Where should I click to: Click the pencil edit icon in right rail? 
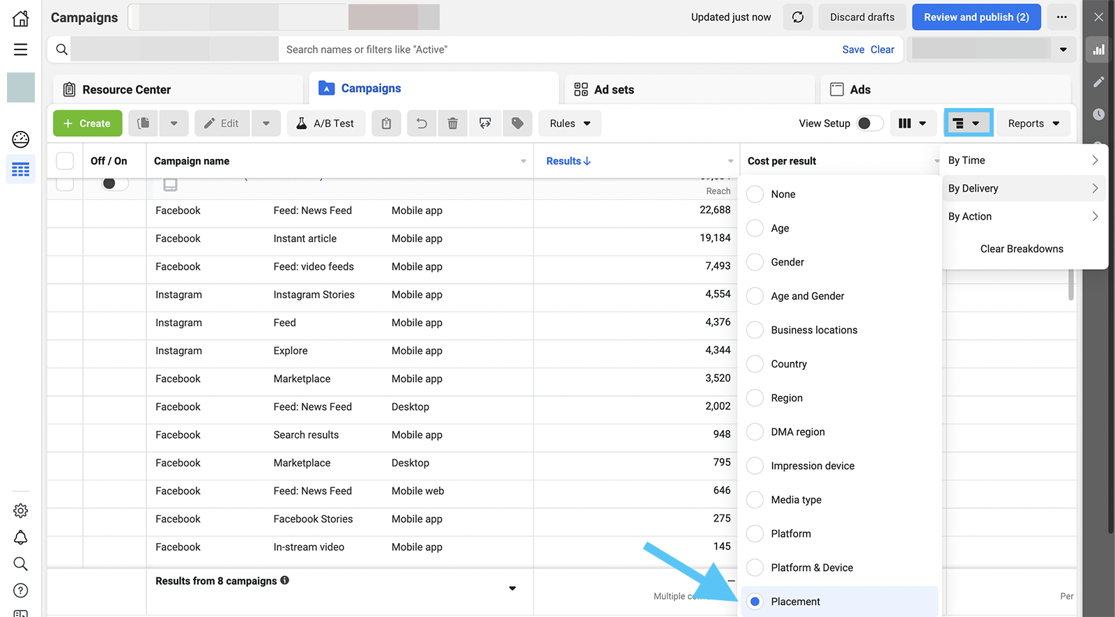[1099, 82]
